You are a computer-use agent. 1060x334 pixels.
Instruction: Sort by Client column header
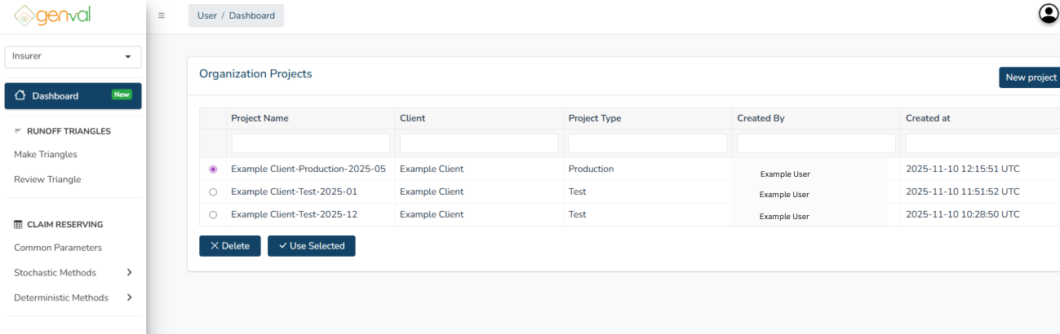tap(412, 118)
